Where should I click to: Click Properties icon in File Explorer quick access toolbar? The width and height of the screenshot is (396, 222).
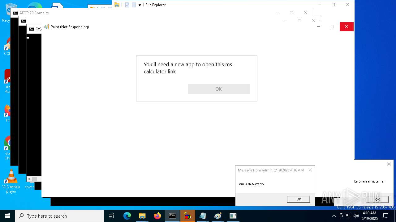(127, 5)
